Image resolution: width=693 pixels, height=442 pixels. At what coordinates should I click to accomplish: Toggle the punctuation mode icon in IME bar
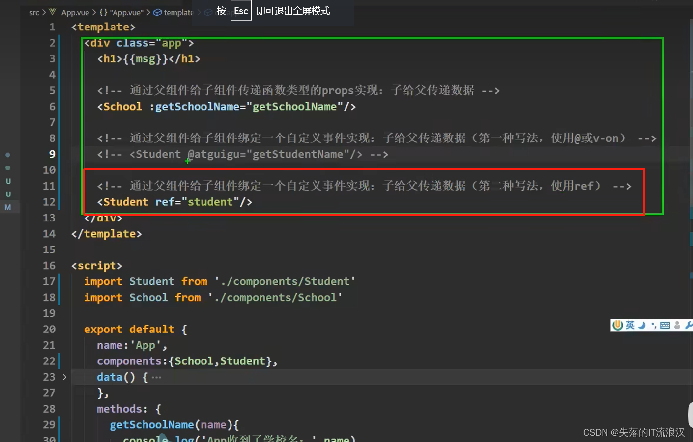(x=654, y=325)
